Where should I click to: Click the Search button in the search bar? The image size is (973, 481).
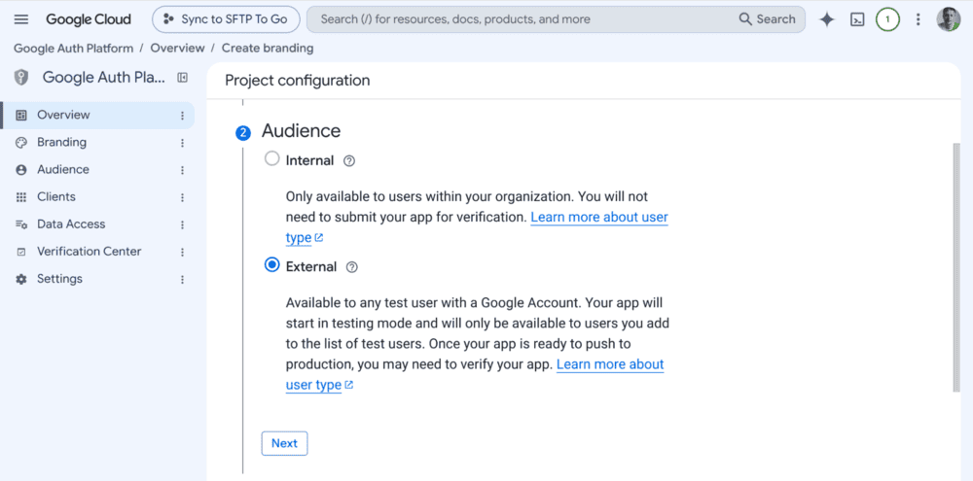767,19
